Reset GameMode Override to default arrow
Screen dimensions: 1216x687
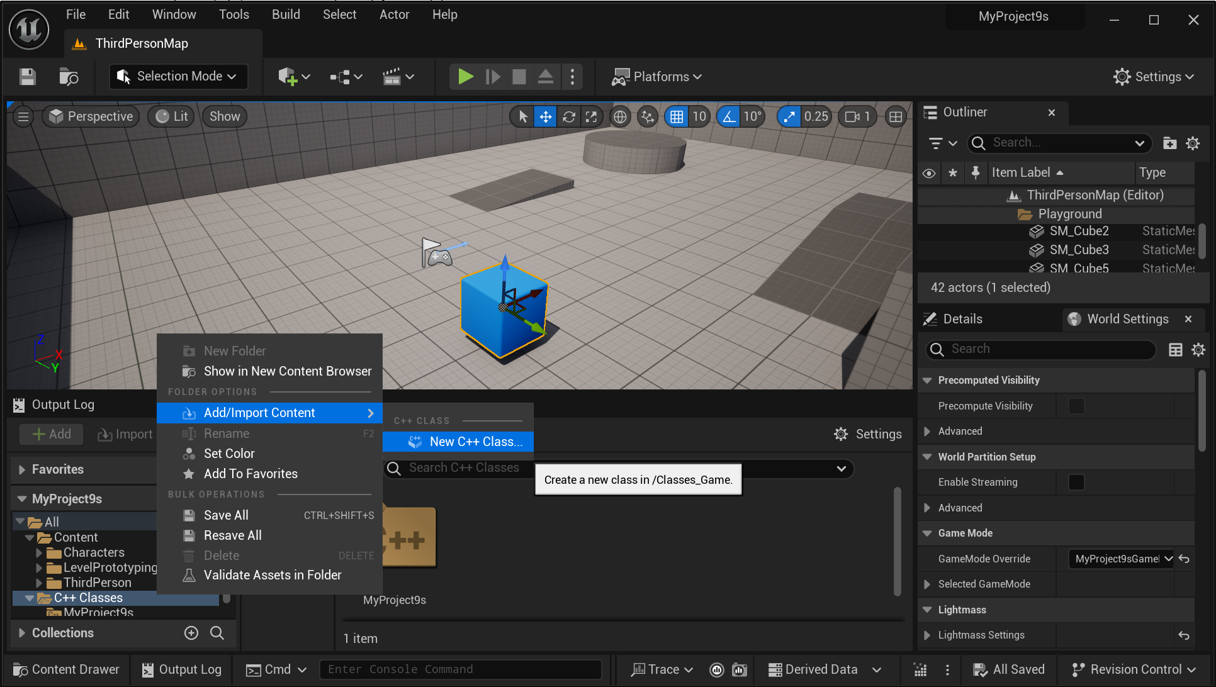tap(1184, 559)
